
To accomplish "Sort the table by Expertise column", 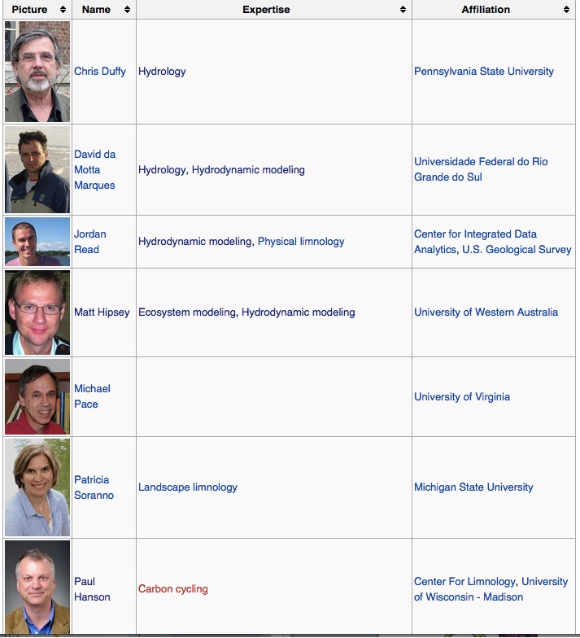I will pyautogui.click(x=403, y=10).
